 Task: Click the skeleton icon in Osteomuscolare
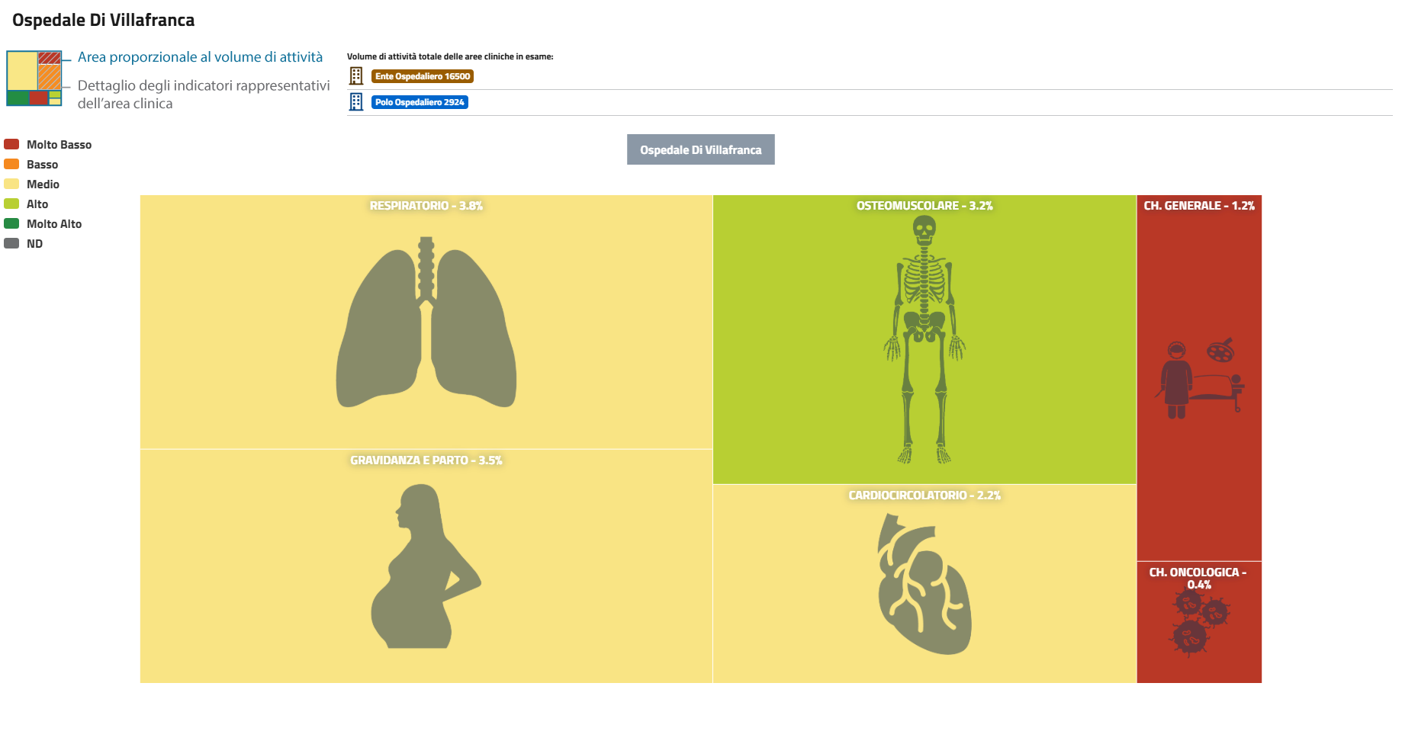pos(924,339)
